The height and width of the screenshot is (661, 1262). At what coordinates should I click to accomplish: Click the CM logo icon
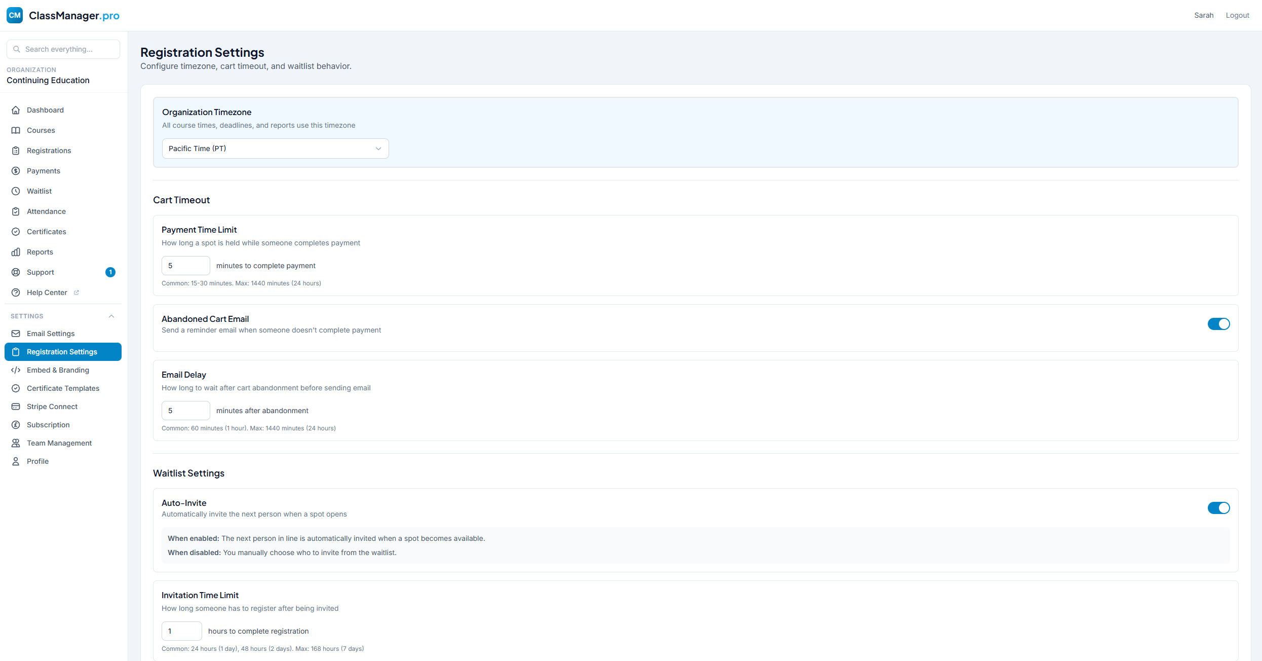[x=15, y=15]
